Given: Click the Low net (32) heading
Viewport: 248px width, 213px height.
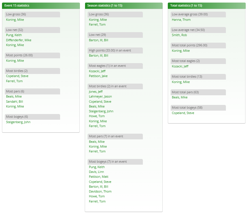Looking at the screenshot, I should coord(32,30).
